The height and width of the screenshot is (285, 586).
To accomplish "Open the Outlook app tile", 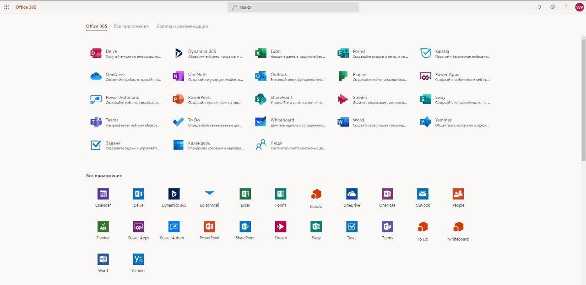I will coord(291,77).
